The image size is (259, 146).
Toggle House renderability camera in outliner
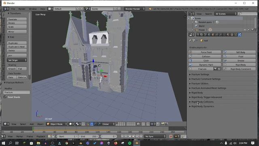click(253, 30)
